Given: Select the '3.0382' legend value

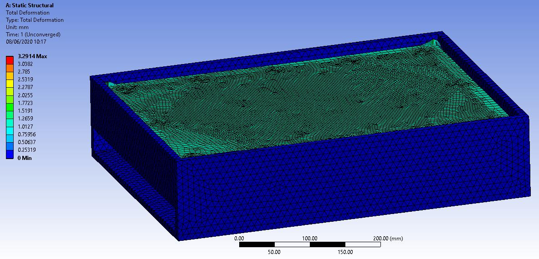Looking at the screenshot, I should [x=25, y=64].
